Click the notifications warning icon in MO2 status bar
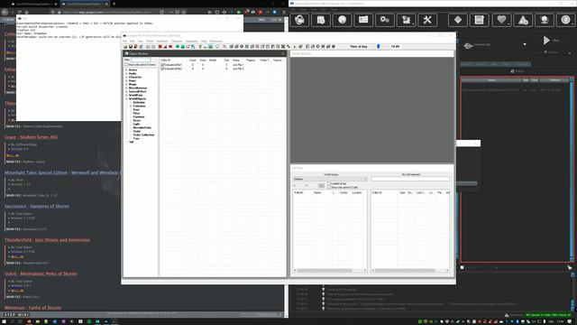 pyautogui.click(x=507, y=315)
